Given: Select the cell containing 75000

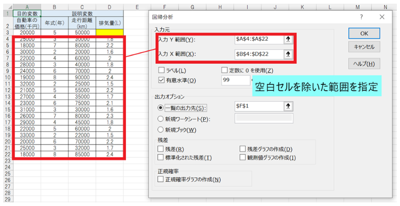Looking at the screenshot, I should coord(82,103).
